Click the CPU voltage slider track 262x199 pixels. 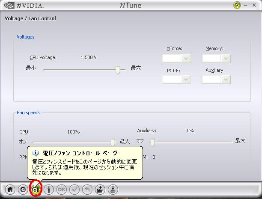click(x=84, y=70)
